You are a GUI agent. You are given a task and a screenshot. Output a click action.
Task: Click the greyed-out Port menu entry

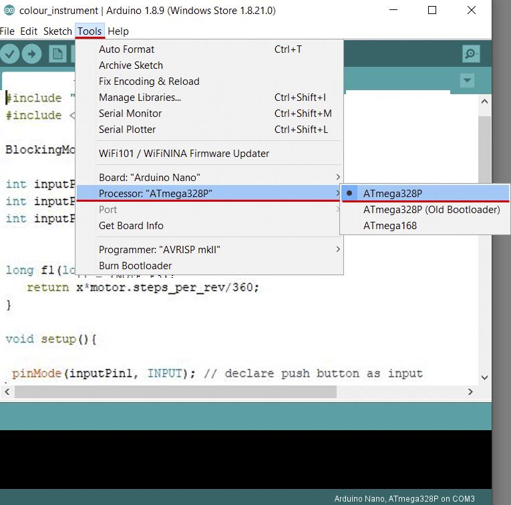[x=209, y=210]
